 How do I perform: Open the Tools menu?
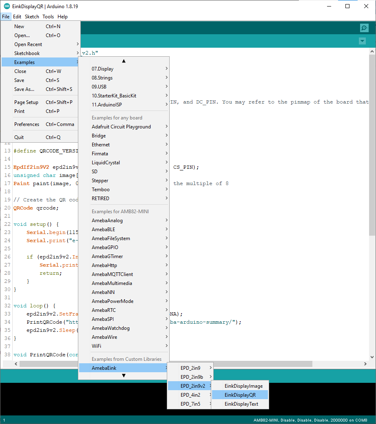[x=48, y=17]
